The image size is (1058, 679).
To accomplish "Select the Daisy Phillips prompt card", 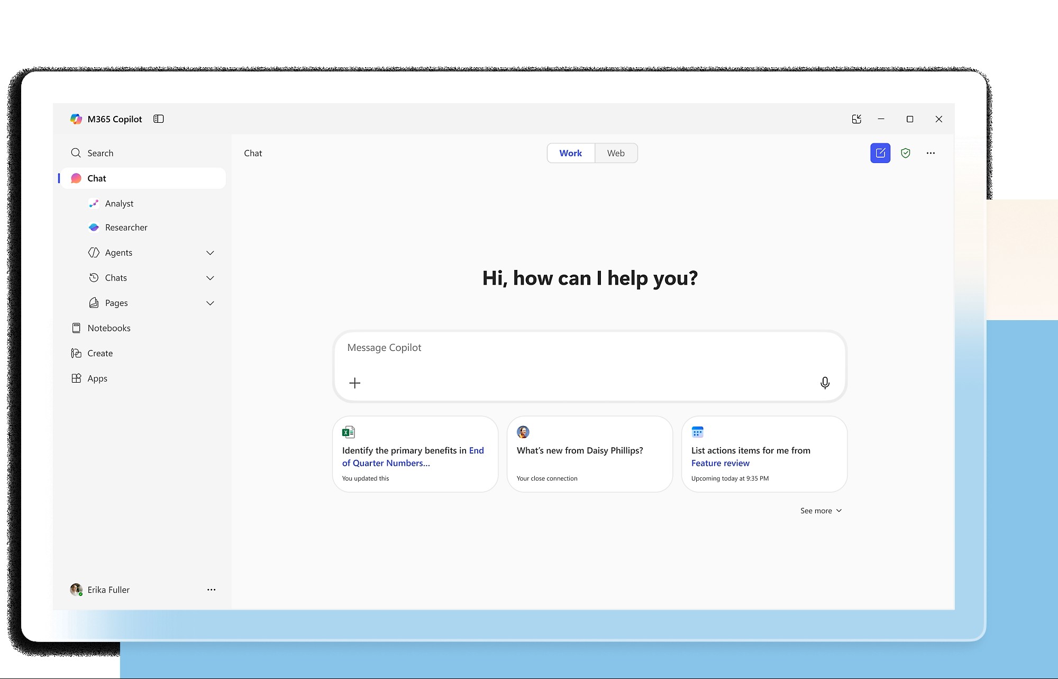I will point(590,454).
